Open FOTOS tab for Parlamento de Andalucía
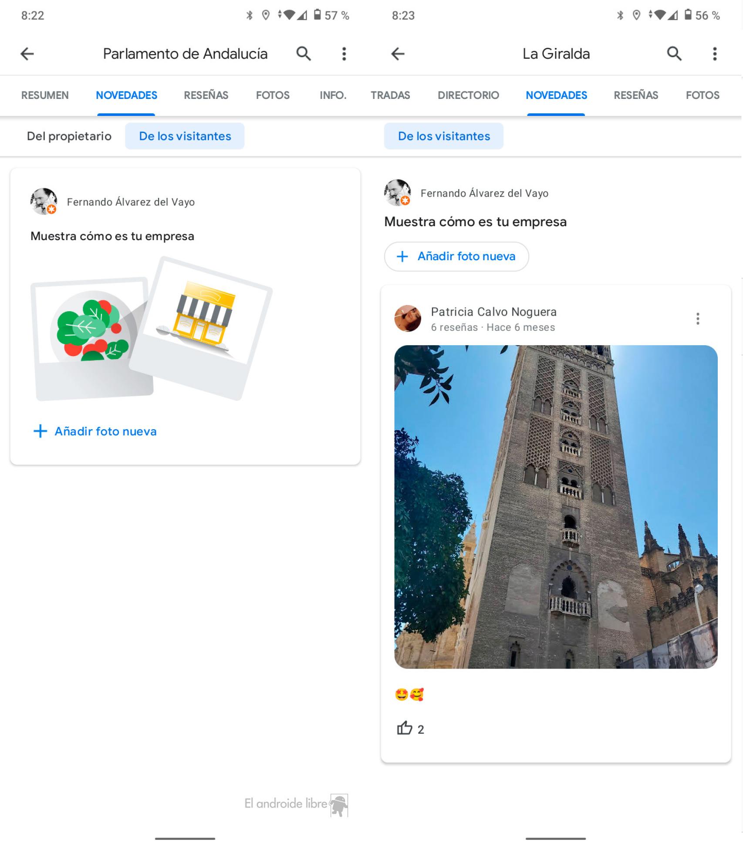Viewport: 743px width, 845px height. coord(273,95)
